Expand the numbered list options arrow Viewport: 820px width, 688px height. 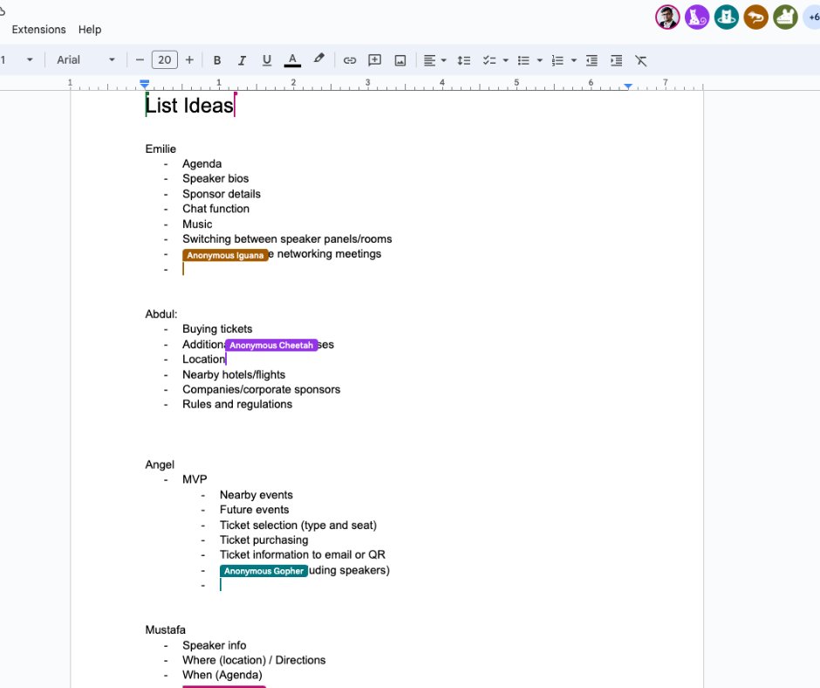coord(574,60)
